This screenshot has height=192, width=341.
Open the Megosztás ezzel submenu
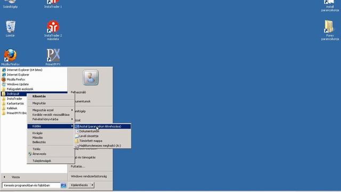click(51, 110)
